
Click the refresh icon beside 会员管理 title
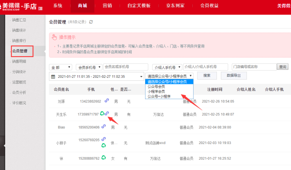(x=91, y=22)
